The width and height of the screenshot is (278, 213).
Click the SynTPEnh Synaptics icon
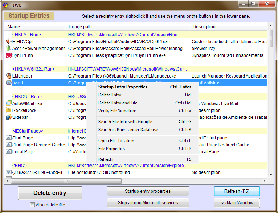[8, 55]
